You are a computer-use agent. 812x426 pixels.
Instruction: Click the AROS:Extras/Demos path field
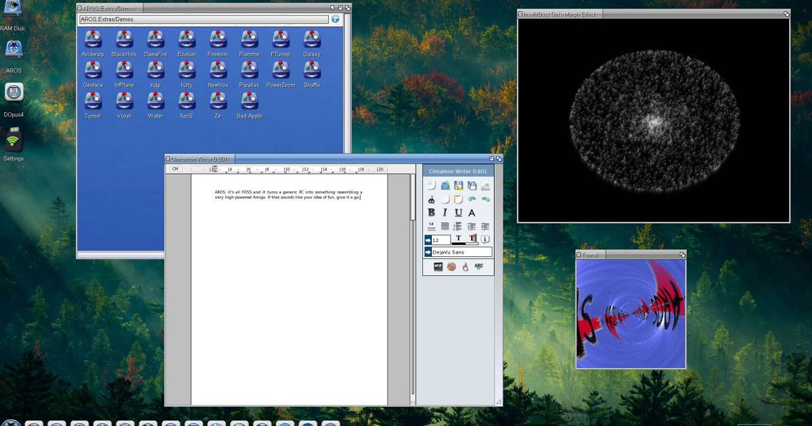(204, 19)
